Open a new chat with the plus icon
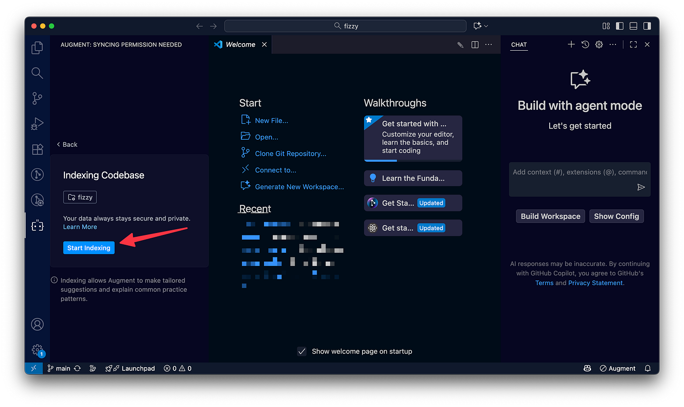684x407 pixels. 571,44
